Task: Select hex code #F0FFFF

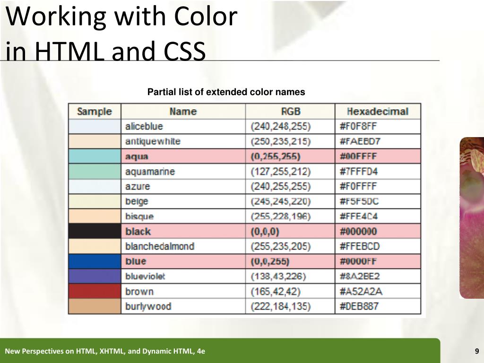Action: point(358,186)
